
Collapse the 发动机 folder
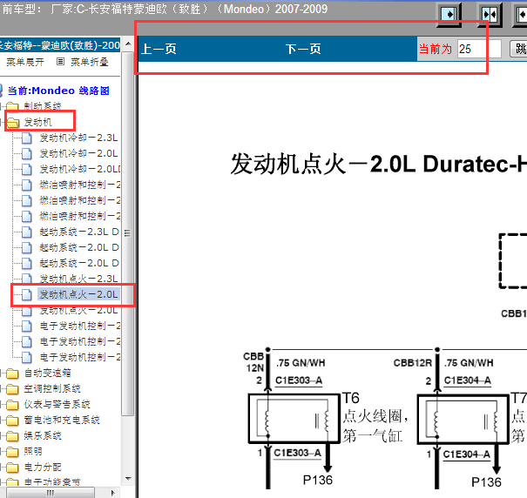(37, 122)
